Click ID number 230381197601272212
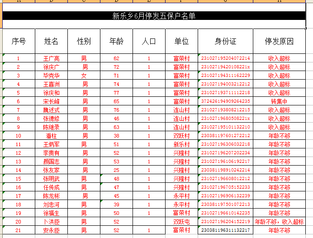313x238 pixels. click(x=225, y=135)
